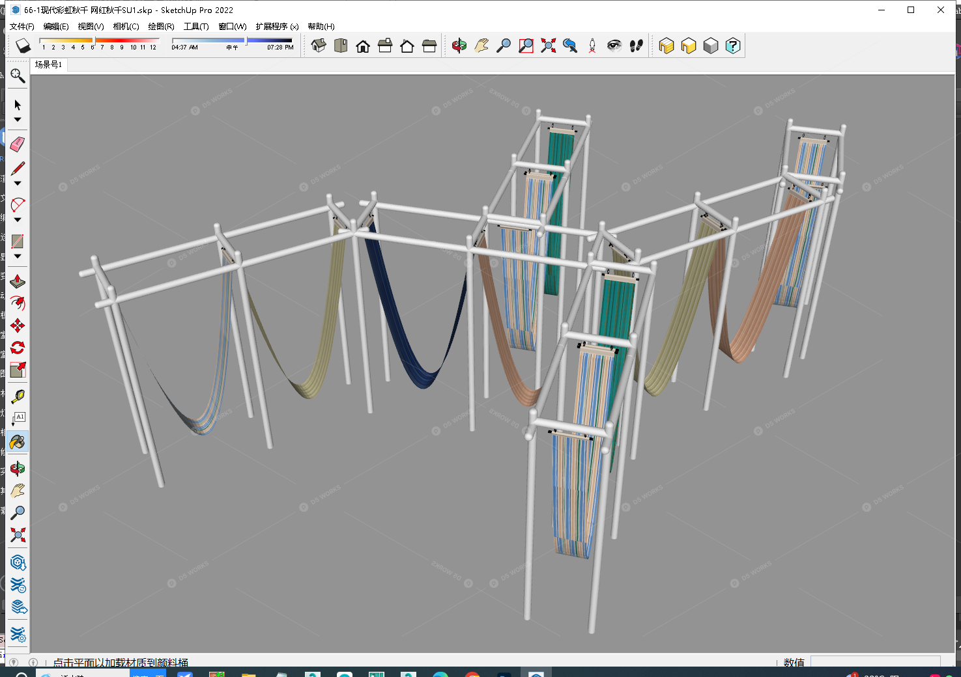Click the geolocation status bar icon
This screenshot has height=677, width=961.
click(14, 662)
